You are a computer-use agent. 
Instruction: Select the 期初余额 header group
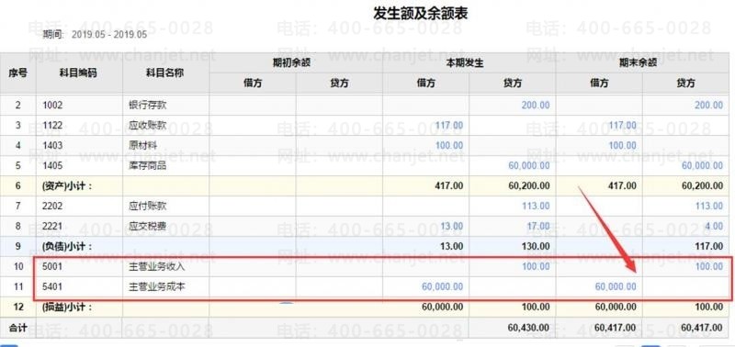[296, 63]
